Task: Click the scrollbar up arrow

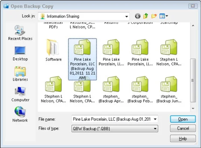Action: point(193,26)
